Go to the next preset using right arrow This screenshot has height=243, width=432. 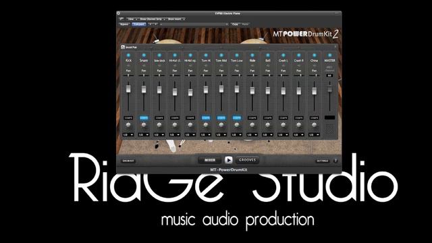click(x=156, y=24)
